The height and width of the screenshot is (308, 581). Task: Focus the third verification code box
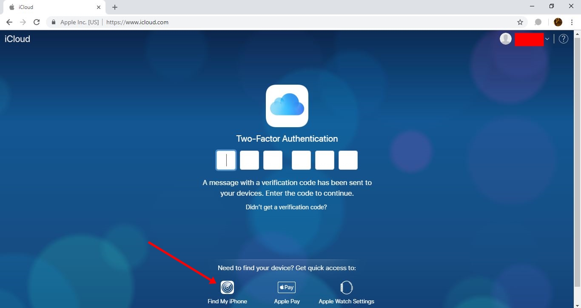click(x=273, y=160)
